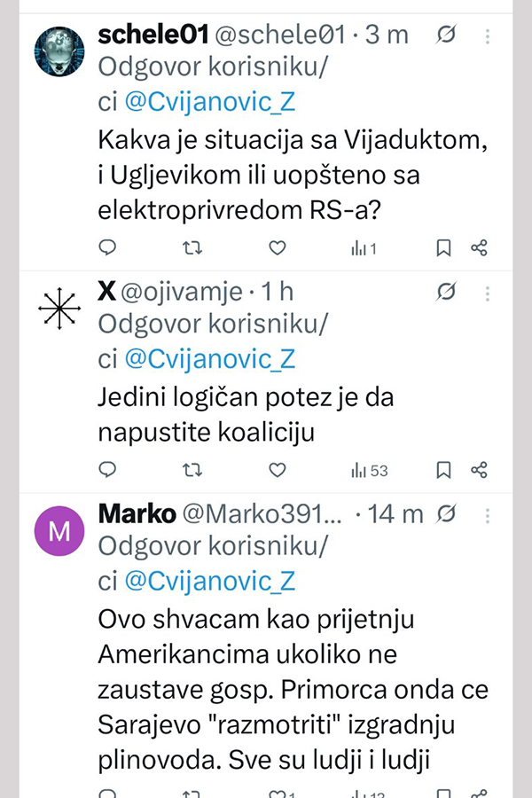Share schele01's tweet
The width and height of the screenshot is (532, 798).
click(479, 249)
